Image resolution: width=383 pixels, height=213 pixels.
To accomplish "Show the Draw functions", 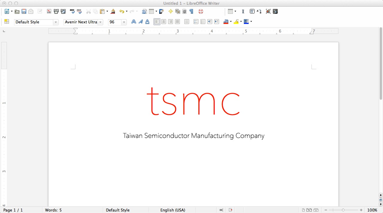I will point(162,11).
